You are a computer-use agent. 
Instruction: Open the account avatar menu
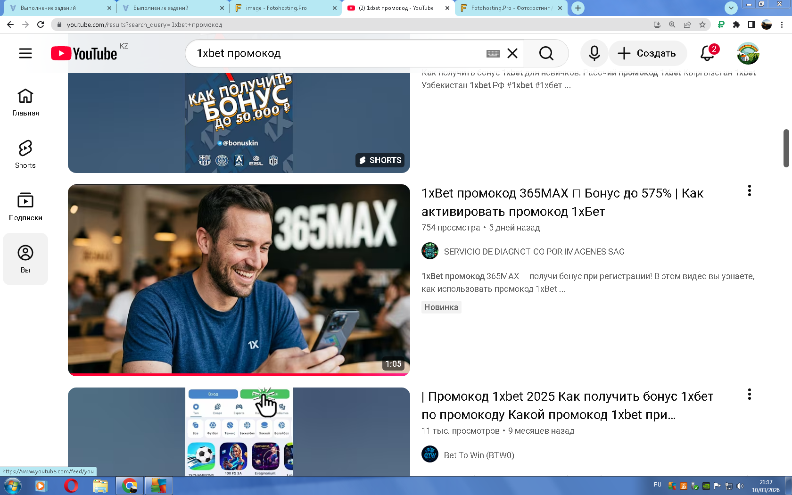[748, 53]
